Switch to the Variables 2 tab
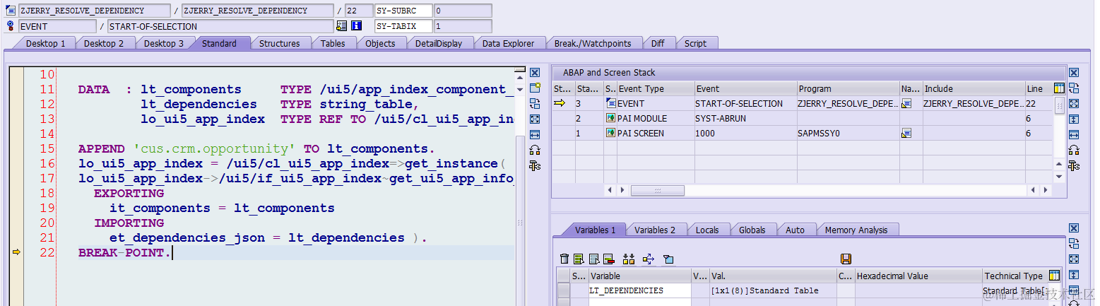The image size is (1100, 306). (655, 230)
